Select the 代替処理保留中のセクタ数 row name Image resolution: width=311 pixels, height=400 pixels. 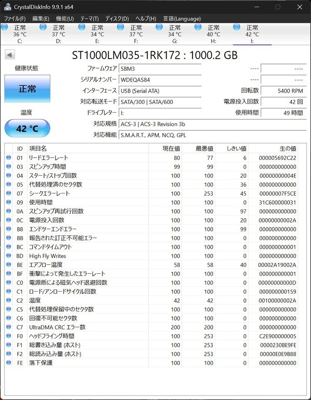click(61, 309)
